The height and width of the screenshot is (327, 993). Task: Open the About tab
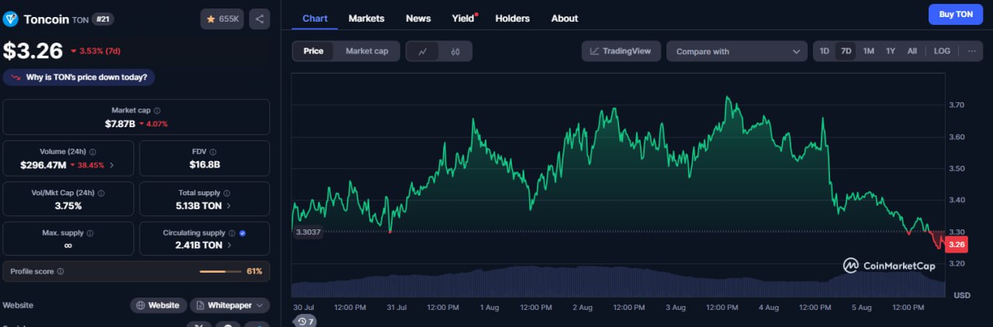565,18
